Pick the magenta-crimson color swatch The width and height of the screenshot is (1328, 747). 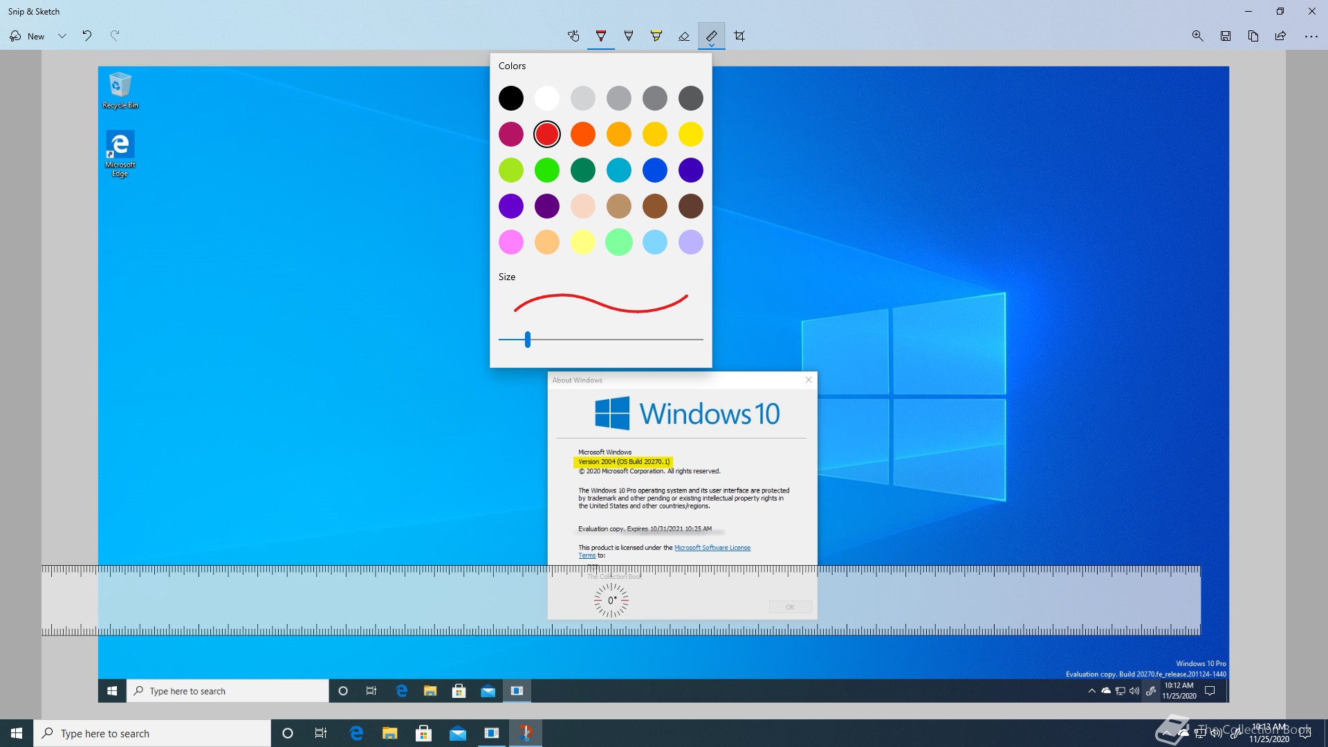tap(511, 134)
